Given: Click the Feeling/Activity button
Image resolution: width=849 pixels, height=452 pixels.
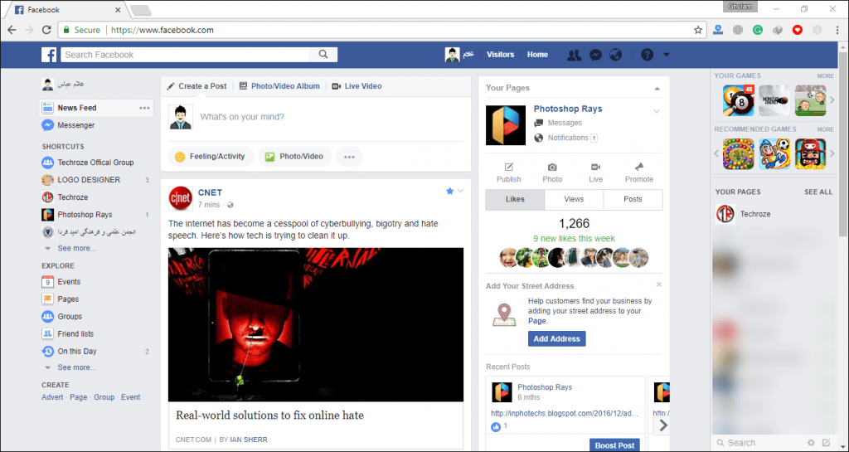Looking at the screenshot, I should click(x=211, y=157).
